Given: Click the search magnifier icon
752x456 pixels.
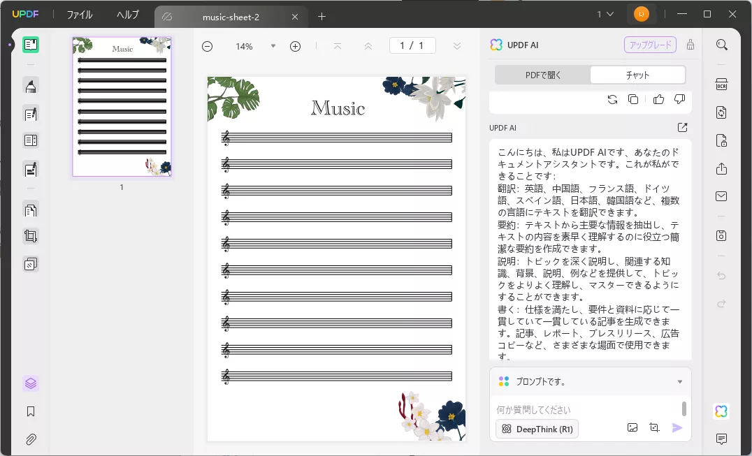Looking at the screenshot, I should click(722, 45).
